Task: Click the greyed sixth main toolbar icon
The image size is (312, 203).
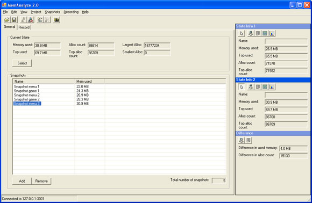Action: click(47, 20)
